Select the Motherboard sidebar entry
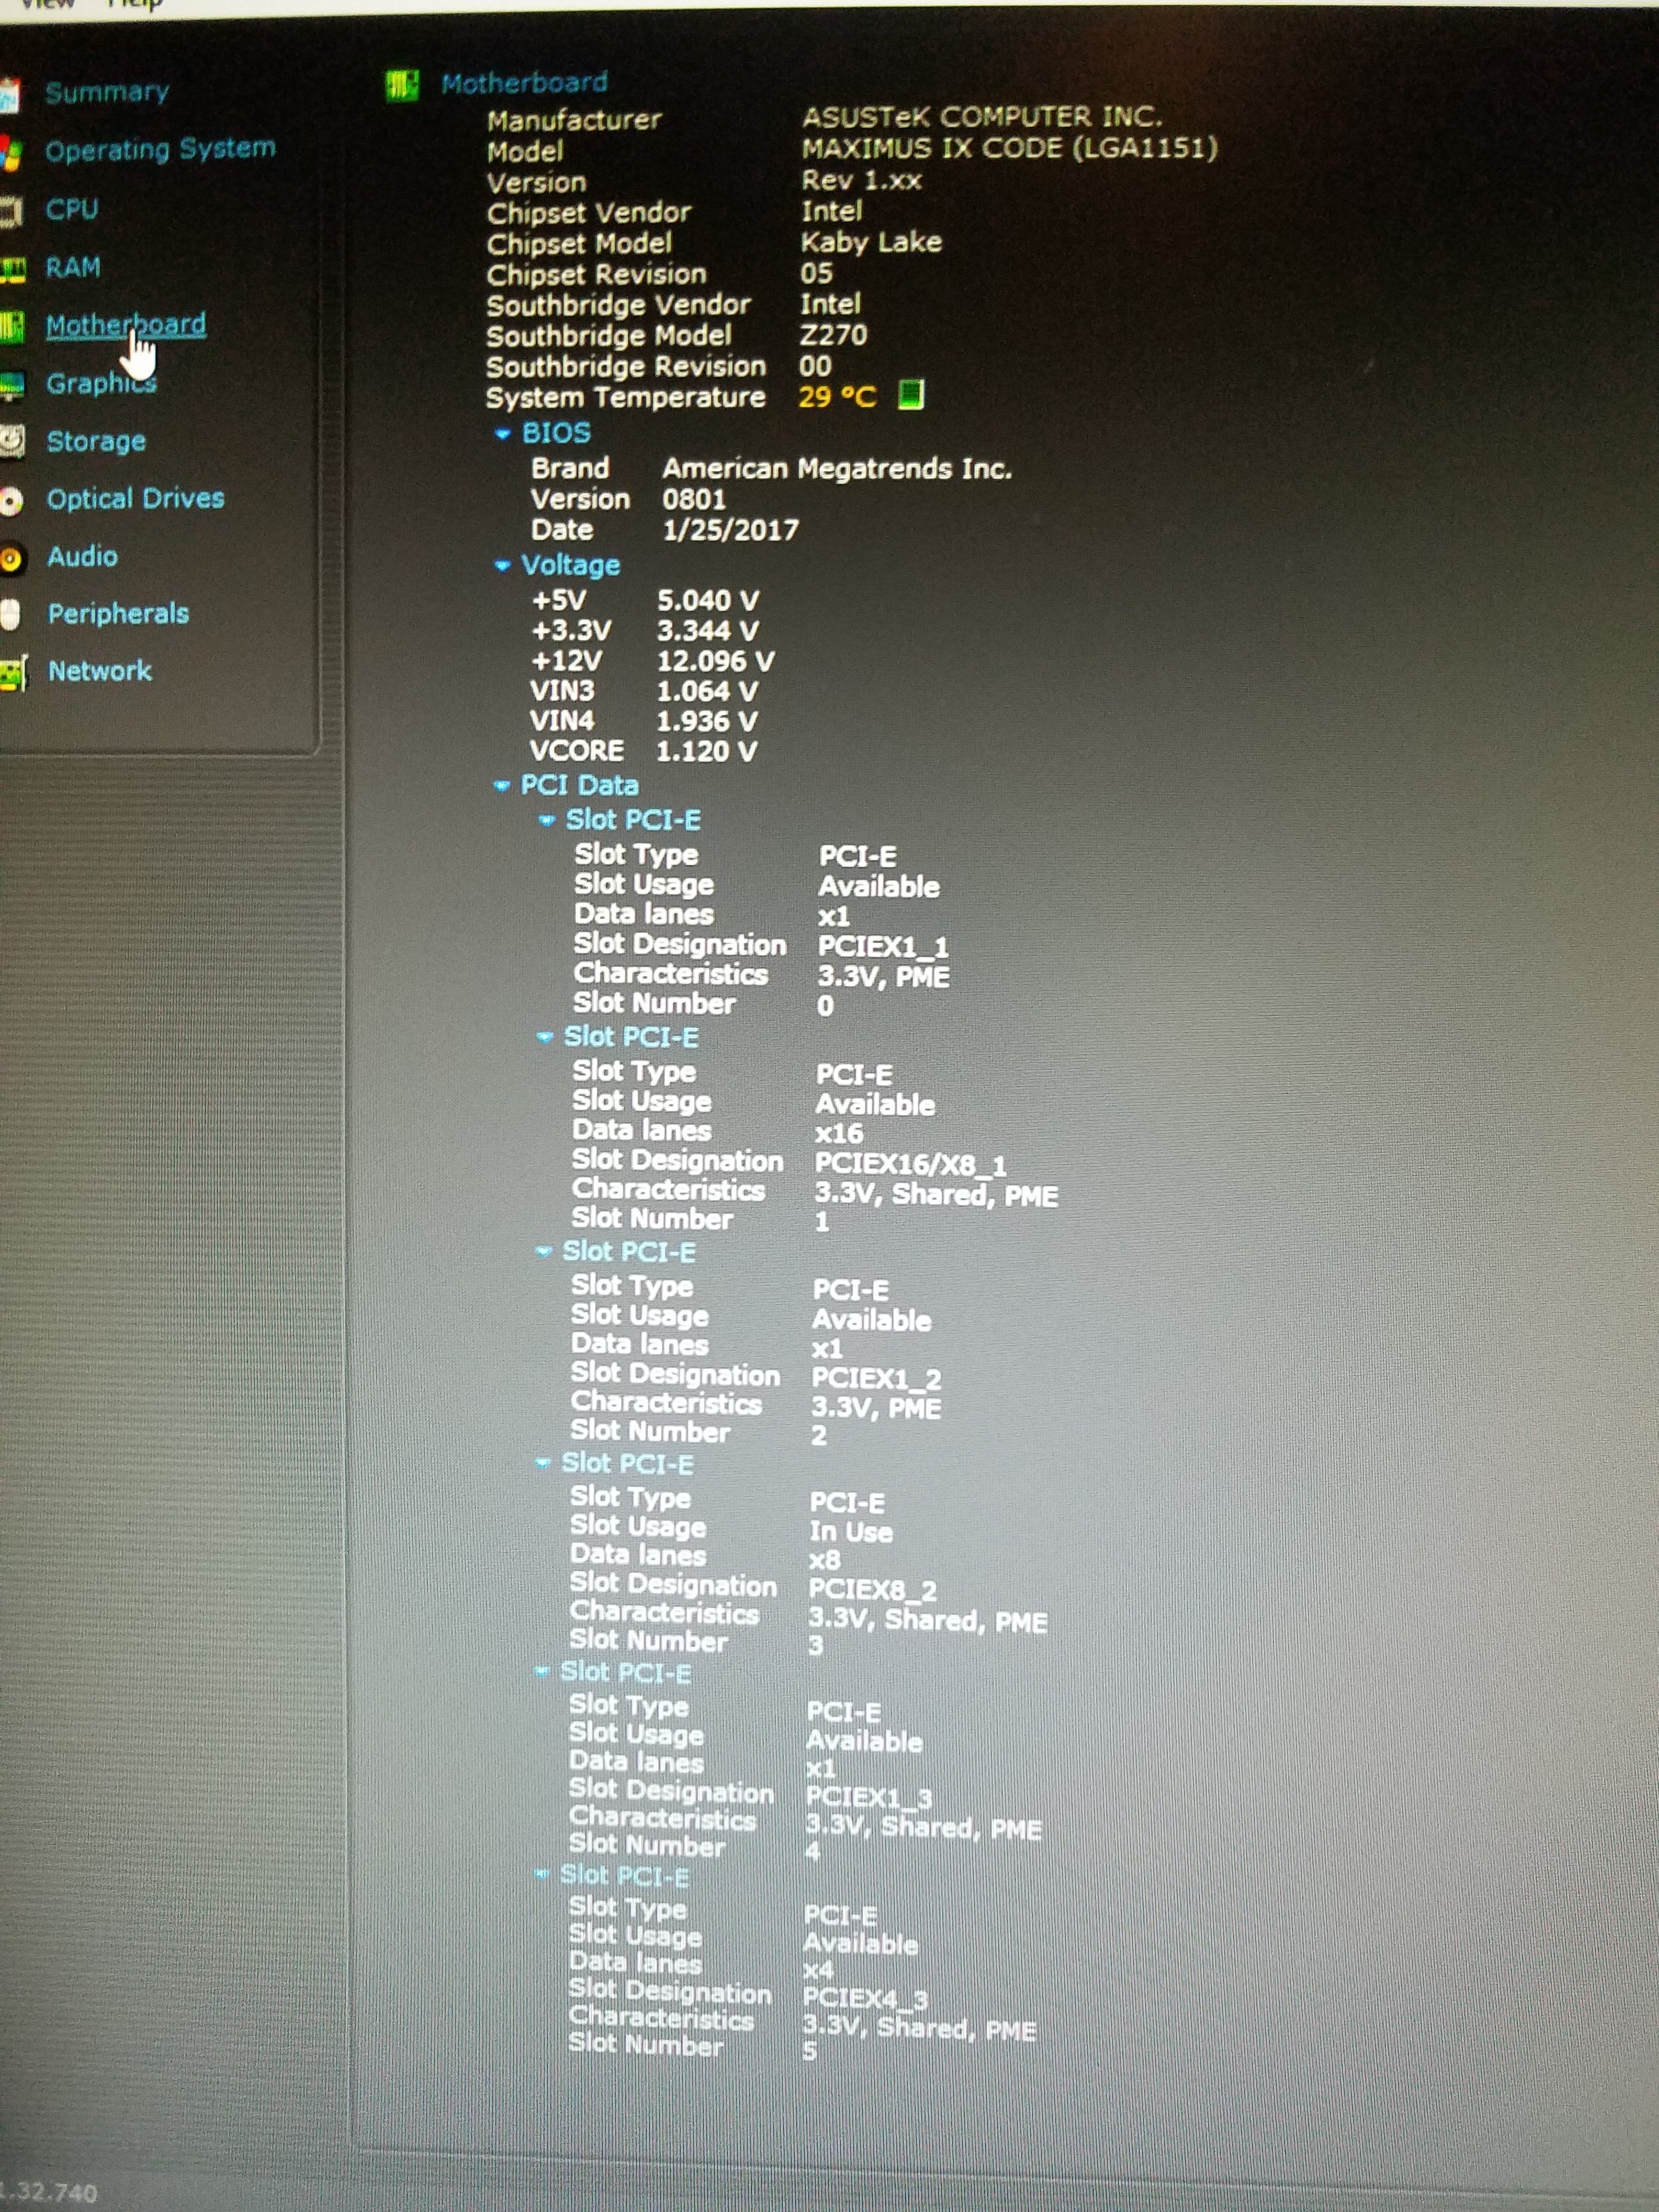The height and width of the screenshot is (2212, 1659). coord(126,324)
